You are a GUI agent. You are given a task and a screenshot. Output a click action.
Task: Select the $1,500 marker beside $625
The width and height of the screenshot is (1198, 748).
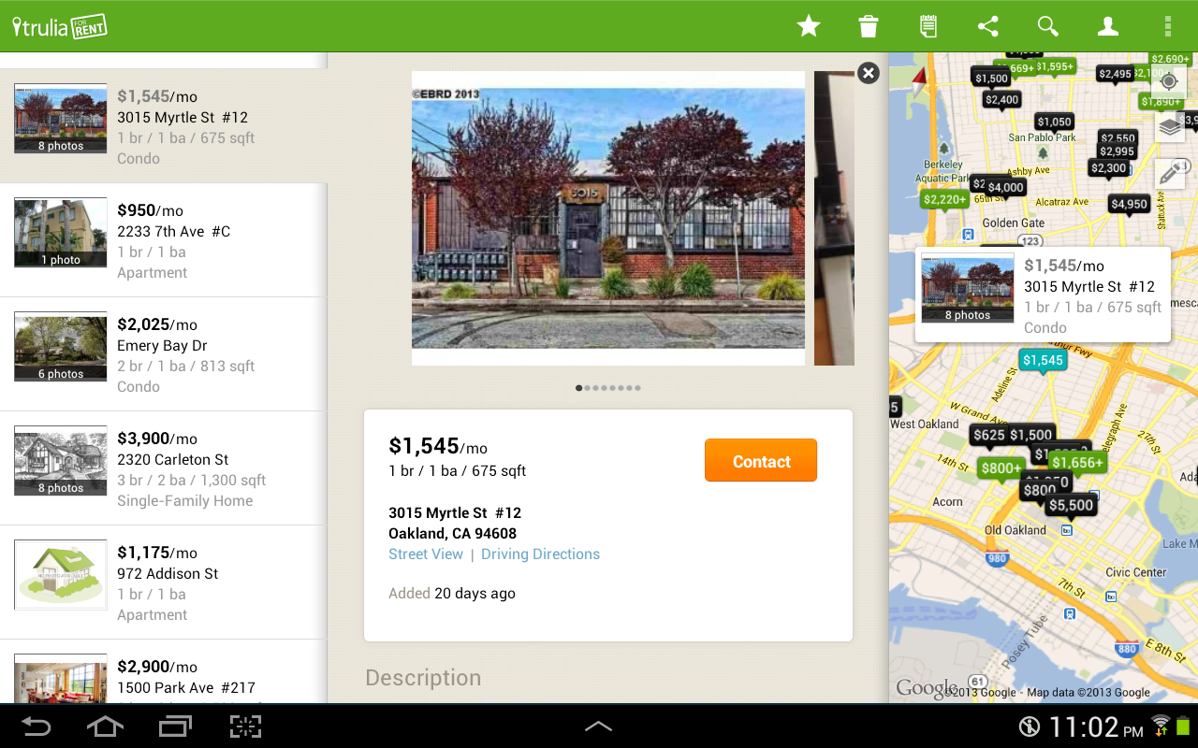point(1031,436)
